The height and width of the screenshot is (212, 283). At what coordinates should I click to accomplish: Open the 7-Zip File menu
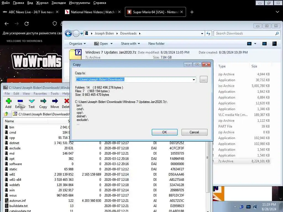click(7, 94)
